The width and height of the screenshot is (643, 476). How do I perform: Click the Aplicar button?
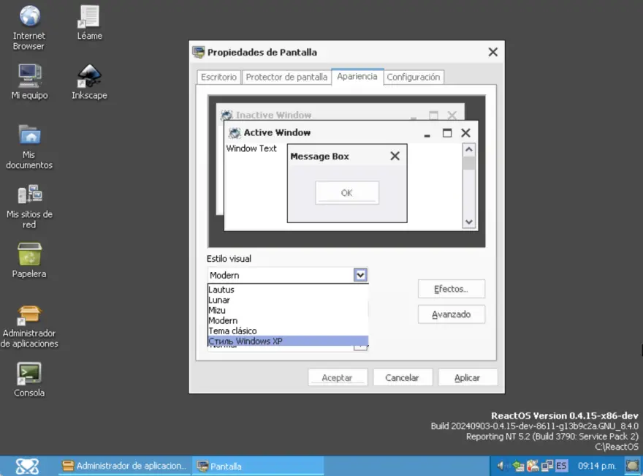(x=468, y=377)
